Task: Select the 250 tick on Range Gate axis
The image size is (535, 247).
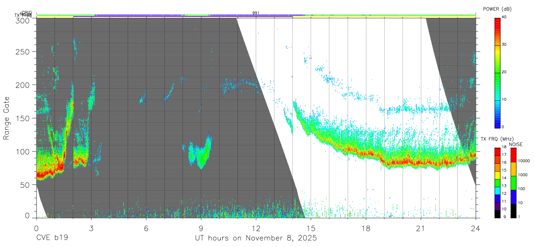Action: coord(23,51)
